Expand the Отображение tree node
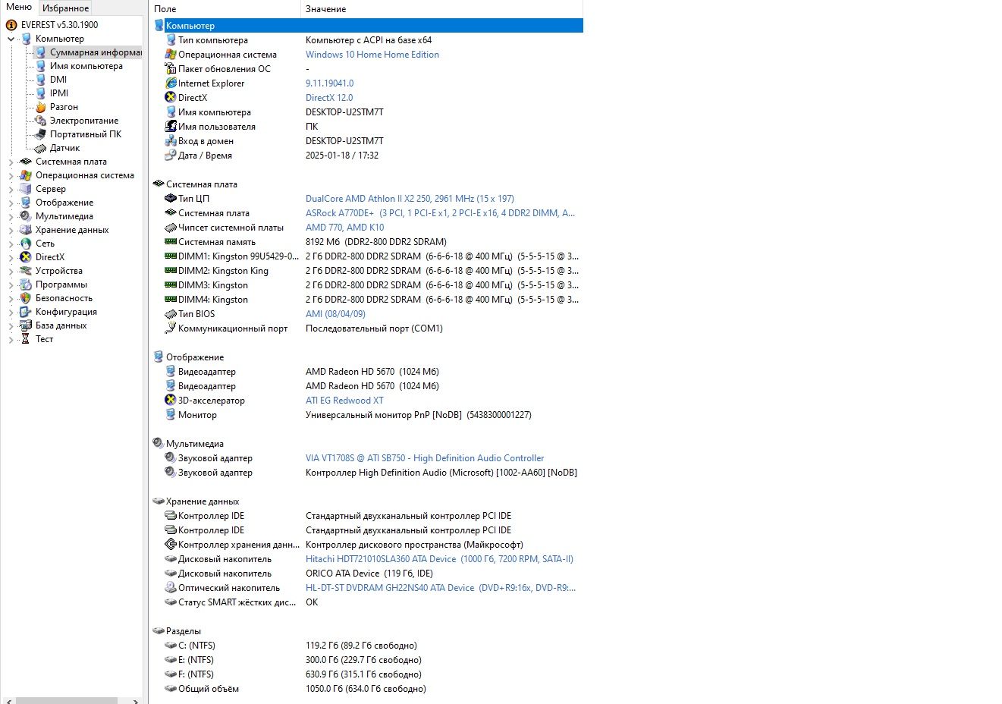This screenshot has width=1002, height=704. click(x=11, y=203)
